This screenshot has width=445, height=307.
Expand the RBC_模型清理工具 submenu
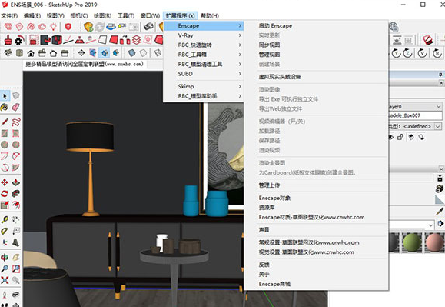pos(204,64)
